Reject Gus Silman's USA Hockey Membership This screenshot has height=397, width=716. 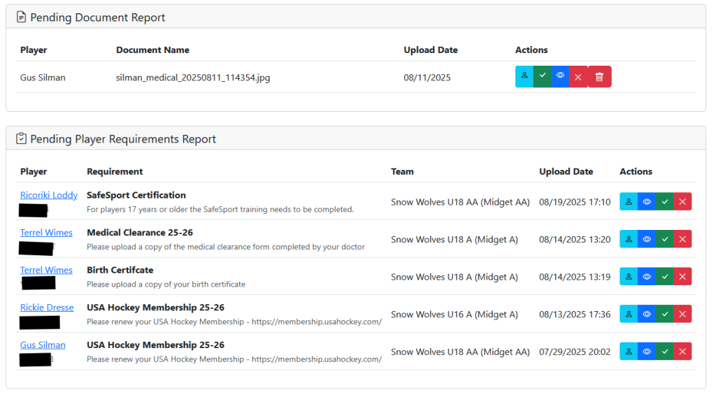point(682,352)
